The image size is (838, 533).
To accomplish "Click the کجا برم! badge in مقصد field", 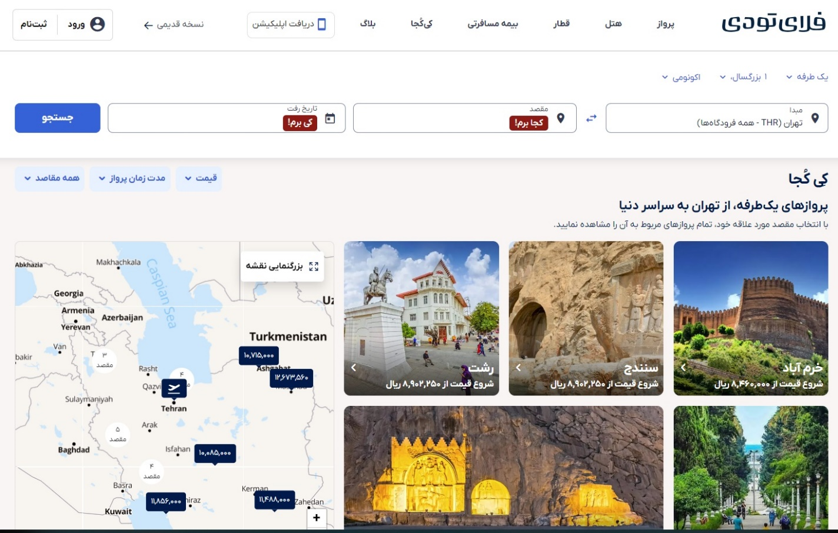I will coord(528,124).
